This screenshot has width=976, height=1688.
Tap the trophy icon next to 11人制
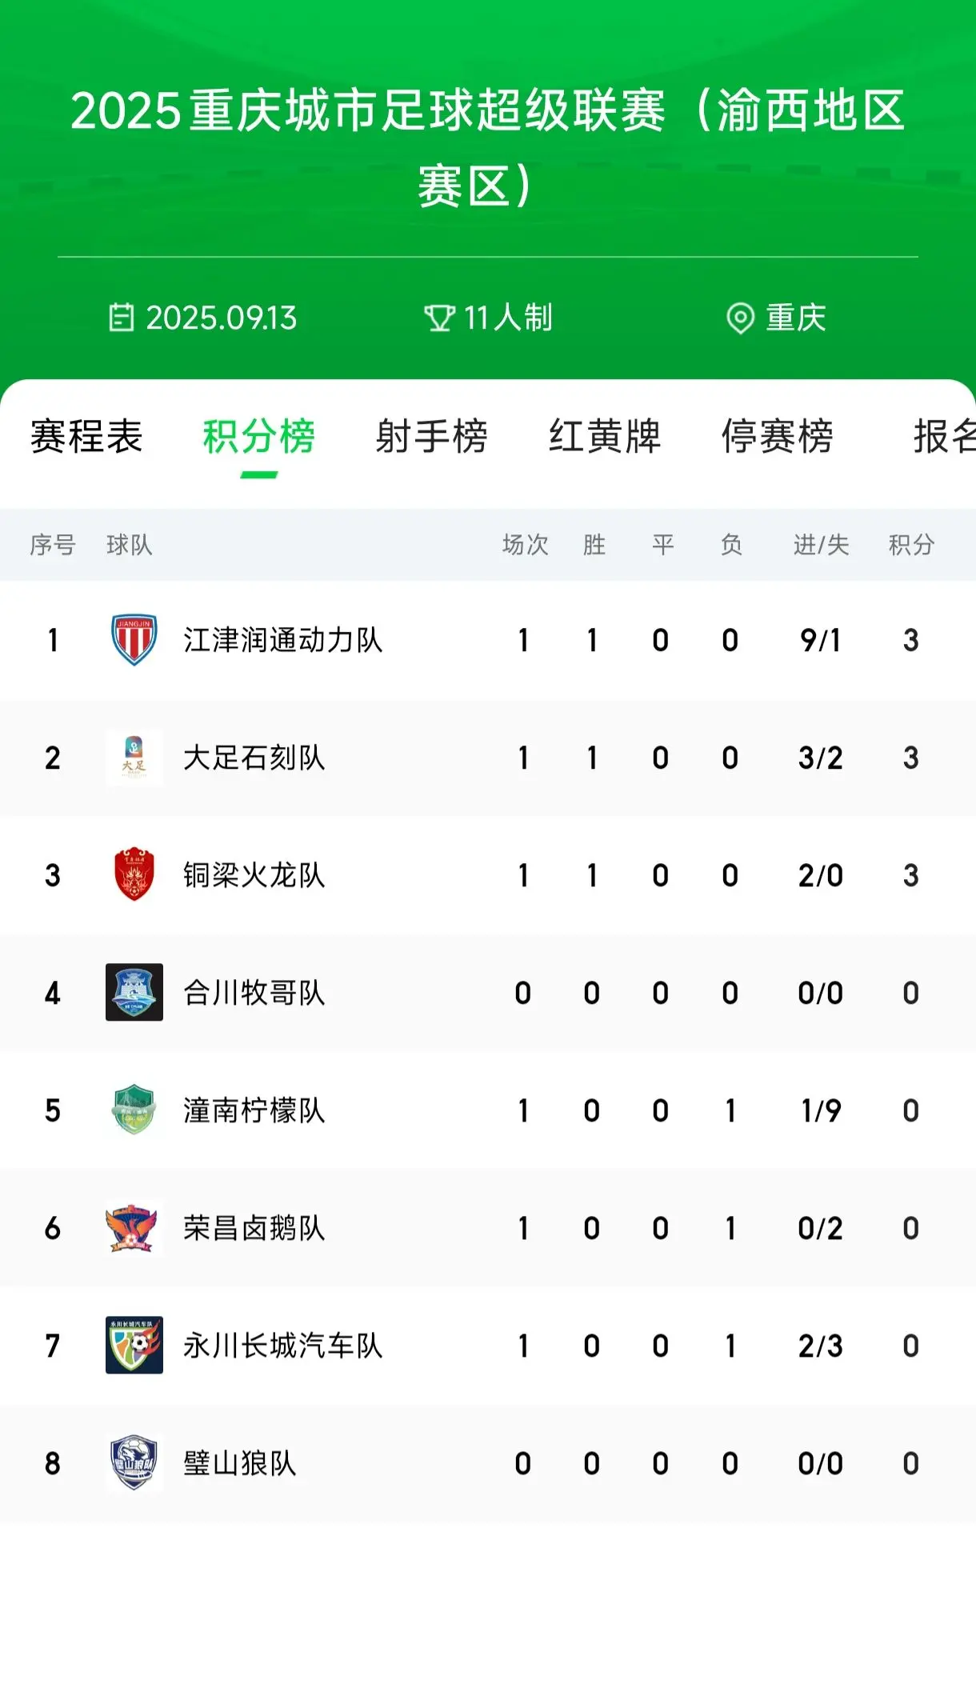click(439, 318)
